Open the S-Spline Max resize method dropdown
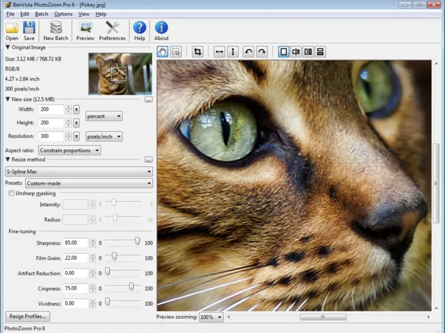 [78, 171]
